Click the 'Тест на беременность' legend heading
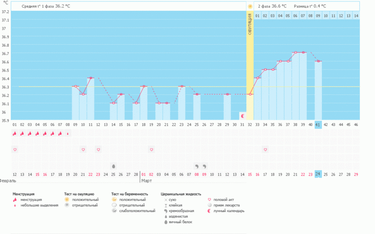The height and width of the screenshot is (234, 375). point(129,194)
